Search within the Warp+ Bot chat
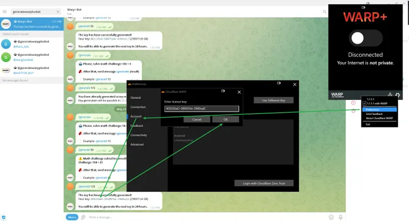 tap(324, 12)
